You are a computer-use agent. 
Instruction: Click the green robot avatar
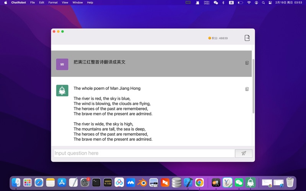point(62,91)
